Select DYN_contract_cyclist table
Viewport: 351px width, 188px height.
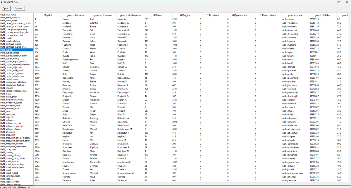(11, 44)
